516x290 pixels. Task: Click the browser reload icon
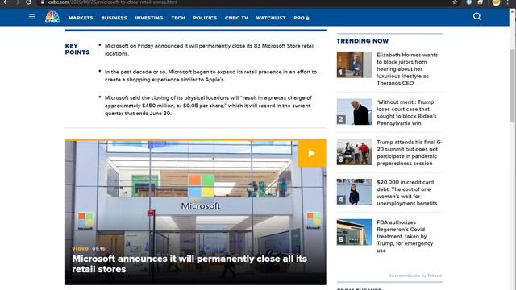29,2
